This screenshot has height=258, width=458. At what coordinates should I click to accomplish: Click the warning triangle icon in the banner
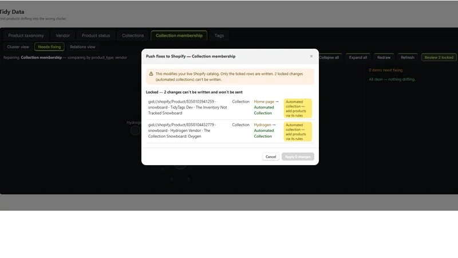(151, 74)
